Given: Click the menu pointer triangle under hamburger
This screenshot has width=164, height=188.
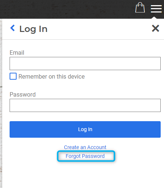Looking at the screenshot, I should (x=154, y=18).
